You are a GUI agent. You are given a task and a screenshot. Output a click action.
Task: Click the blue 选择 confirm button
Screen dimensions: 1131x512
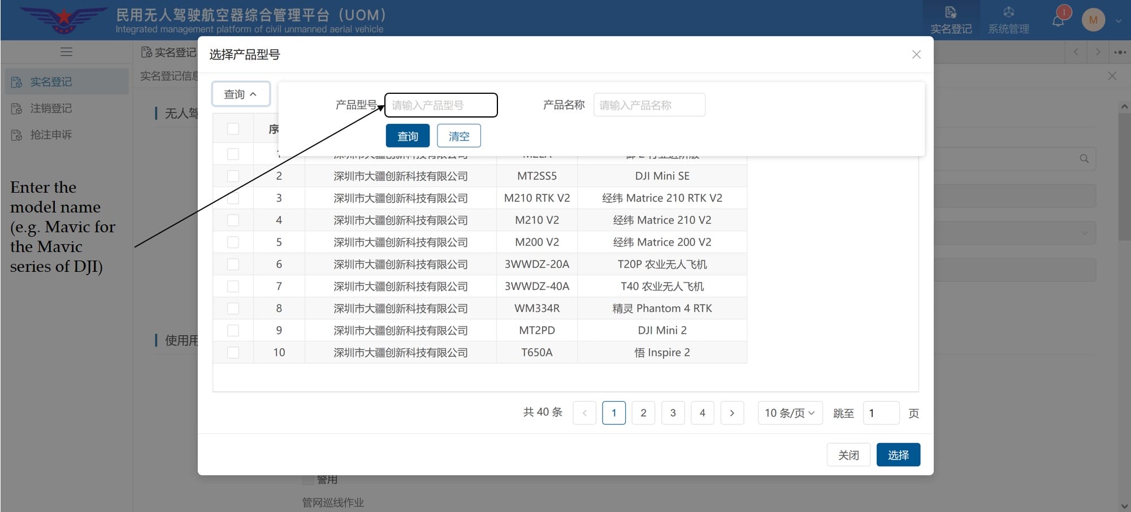[x=898, y=455]
